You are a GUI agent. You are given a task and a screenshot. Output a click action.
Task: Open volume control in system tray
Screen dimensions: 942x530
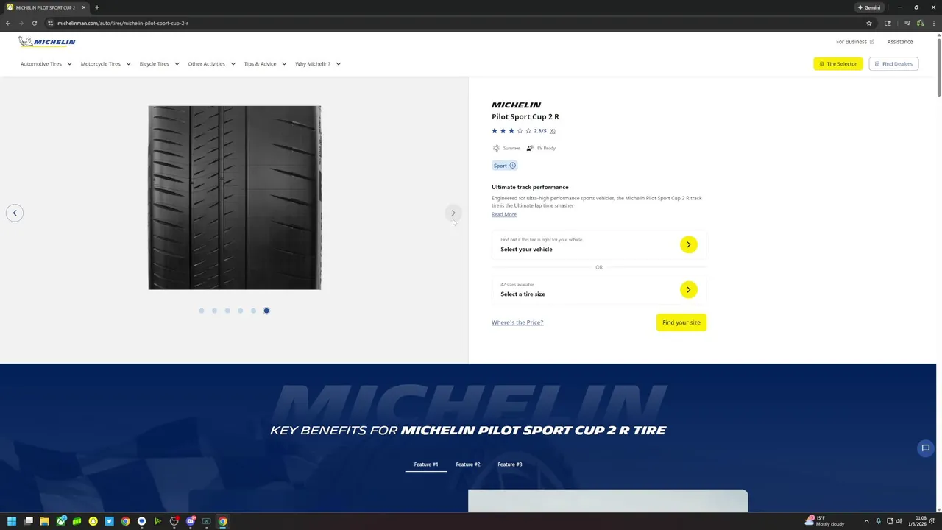coord(899,521)
